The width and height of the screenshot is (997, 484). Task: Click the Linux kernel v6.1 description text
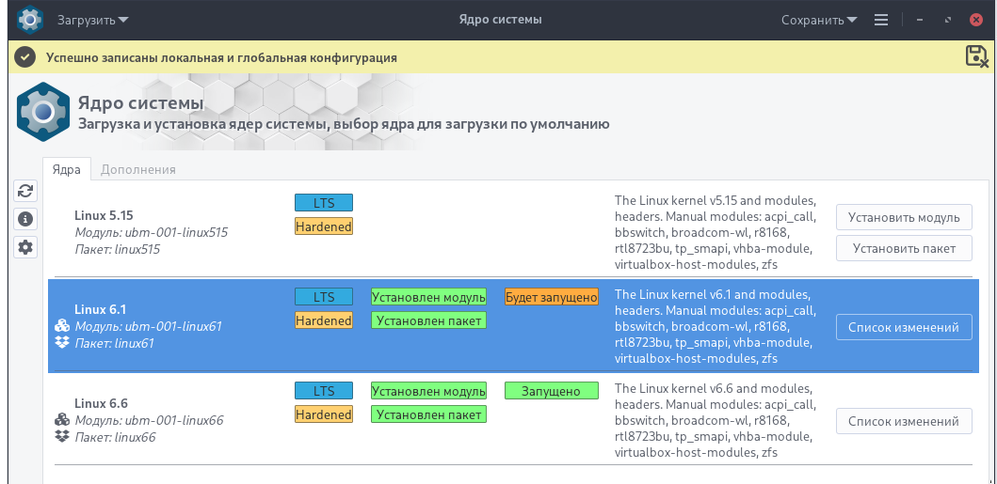point(716,326)
